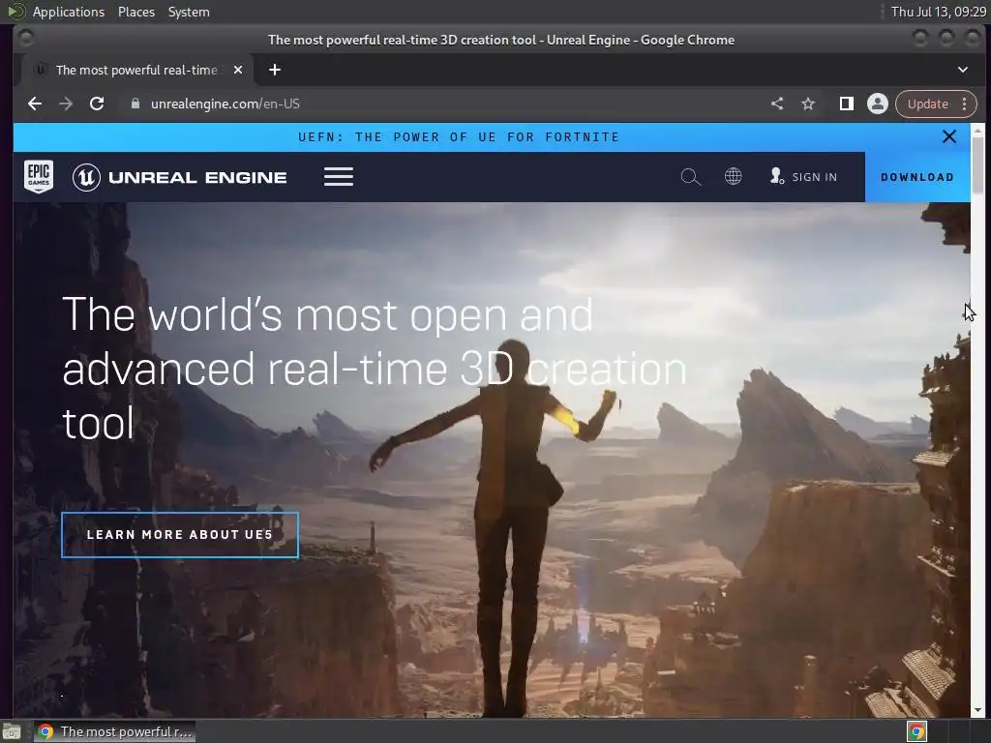The image size is (991, 743).
Task: Click the Chrome Update button
Action: click(927, 104)
